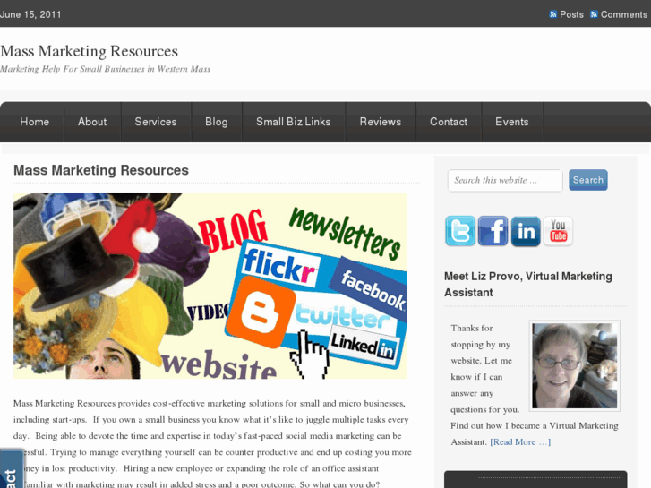Follow the Read More link

tap(520, 442)
